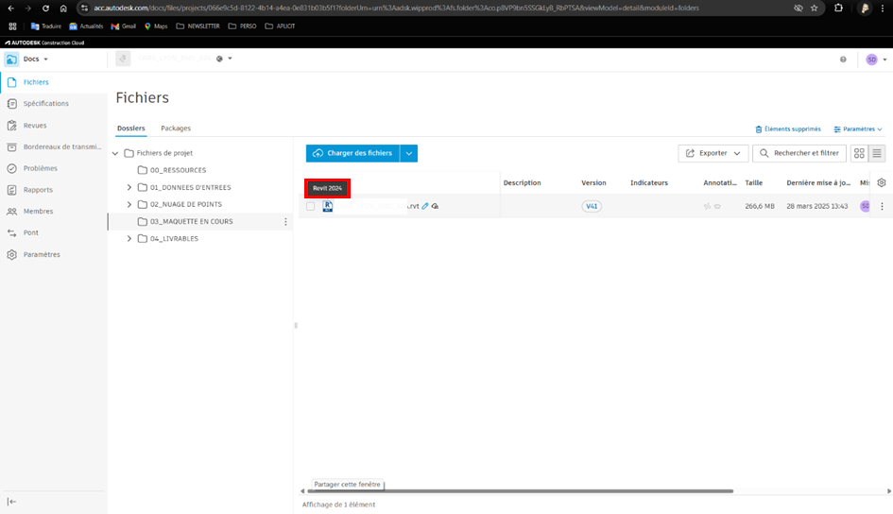Open column settings gear in table header
893x514 pixels.
point(882,182)
